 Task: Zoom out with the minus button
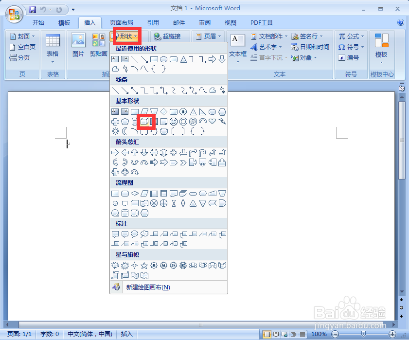(x=335, y=334)
